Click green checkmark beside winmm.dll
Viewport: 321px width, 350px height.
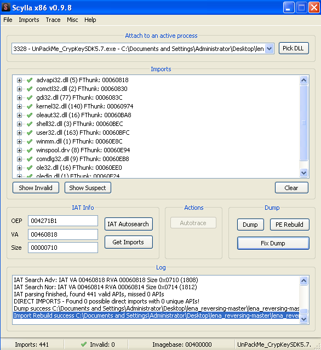point(30,141)
